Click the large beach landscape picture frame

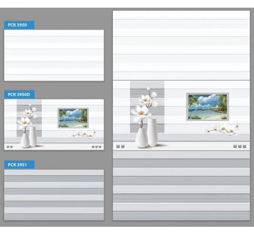(x=208, y=107)
